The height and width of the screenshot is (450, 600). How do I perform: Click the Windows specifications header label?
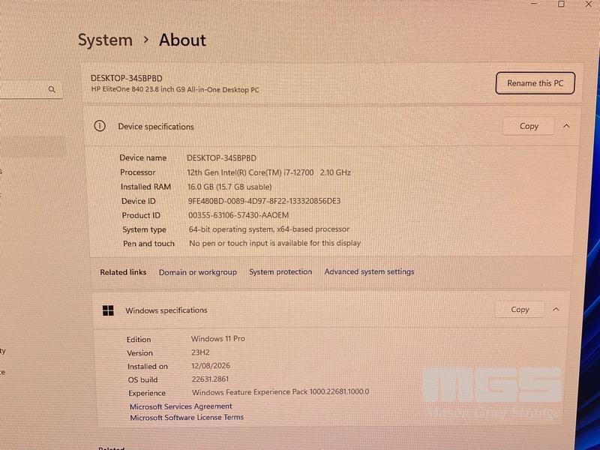tap(166, 310)
